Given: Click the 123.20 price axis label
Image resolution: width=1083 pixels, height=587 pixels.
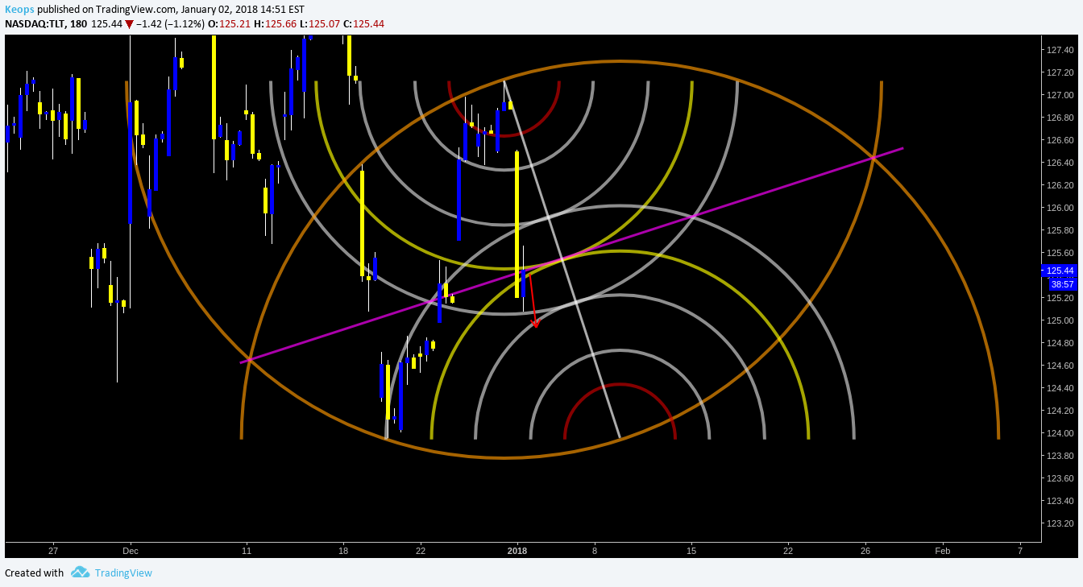Looking at the screenshot, I should pos(1060,523).
